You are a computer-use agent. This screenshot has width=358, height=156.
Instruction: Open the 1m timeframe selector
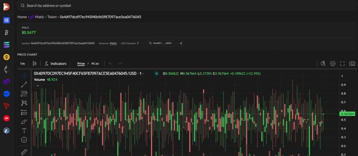pos(22,64)
